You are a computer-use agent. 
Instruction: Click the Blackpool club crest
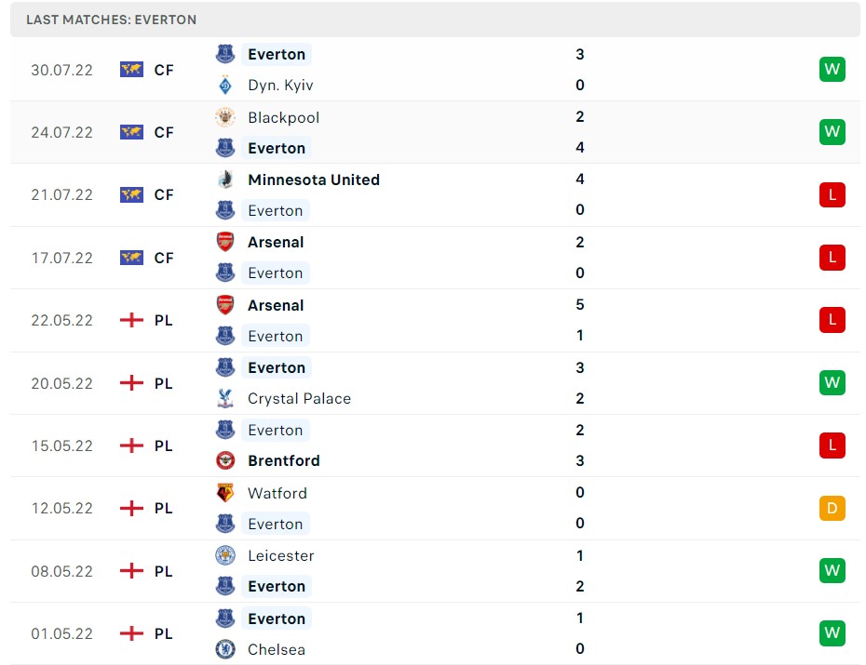coord(224,117)
